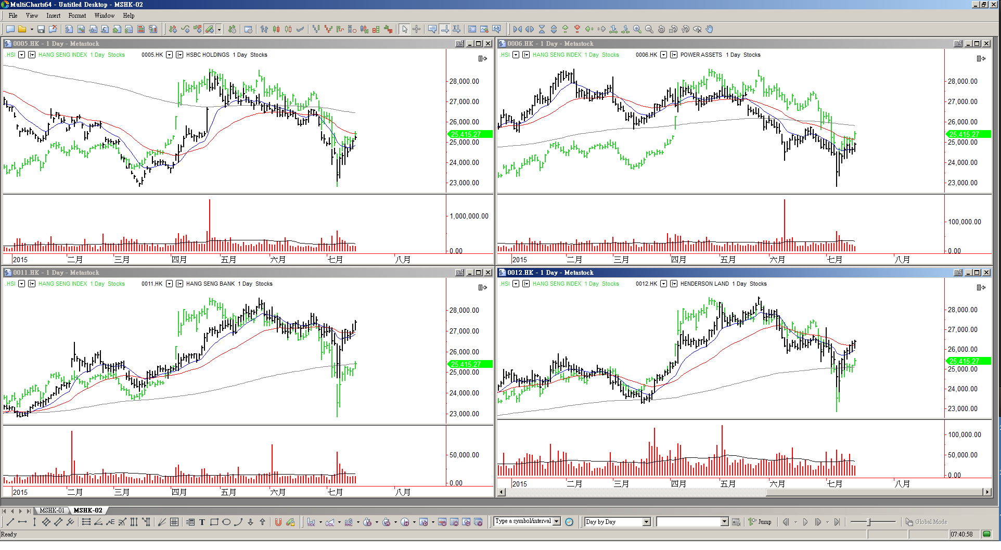This screenshot has width=1001, height=550.
Task: Open the 0005.HK symbol dropdown arrow
Action: 169,55
